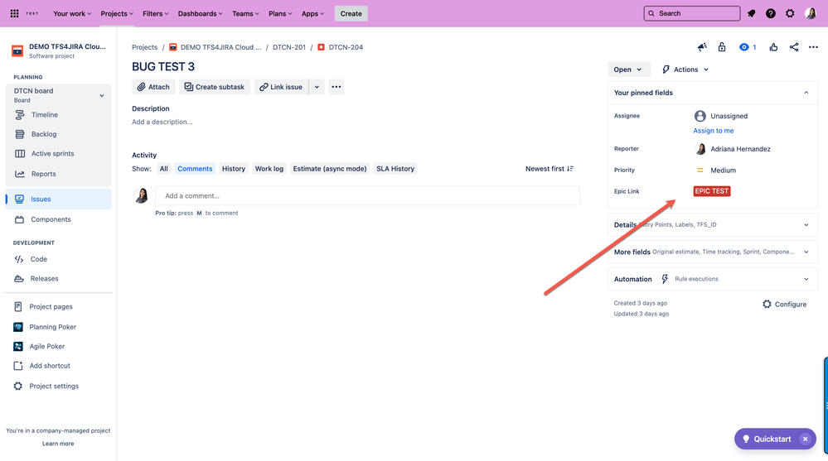
Task: Open the Apps menu
Action: [x=312, y=14]
